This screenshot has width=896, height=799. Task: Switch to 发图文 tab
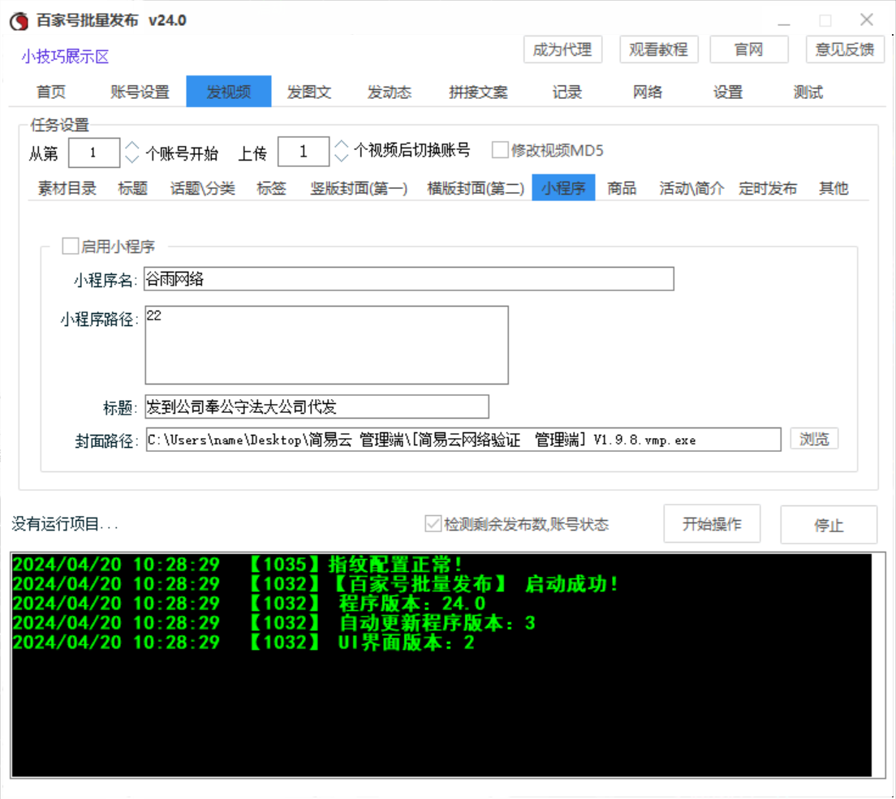coord(309,92)
